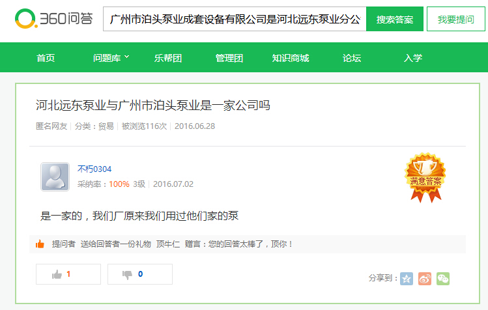Expand the 问题库 dropdown menu
488x310 pixels.
[x=111, y=58]
